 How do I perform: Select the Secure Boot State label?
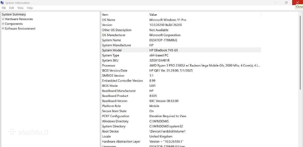[114, 111]
